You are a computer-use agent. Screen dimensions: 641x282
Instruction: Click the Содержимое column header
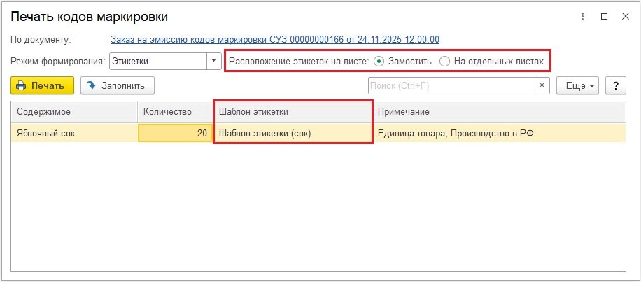point(73,112)
